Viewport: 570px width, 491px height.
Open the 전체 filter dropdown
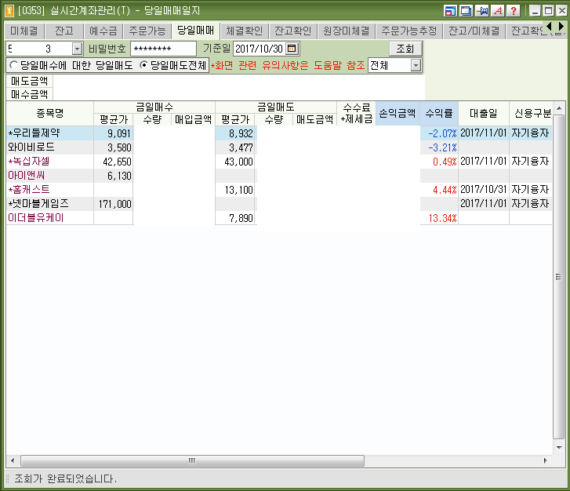click(x=416, y=65)
